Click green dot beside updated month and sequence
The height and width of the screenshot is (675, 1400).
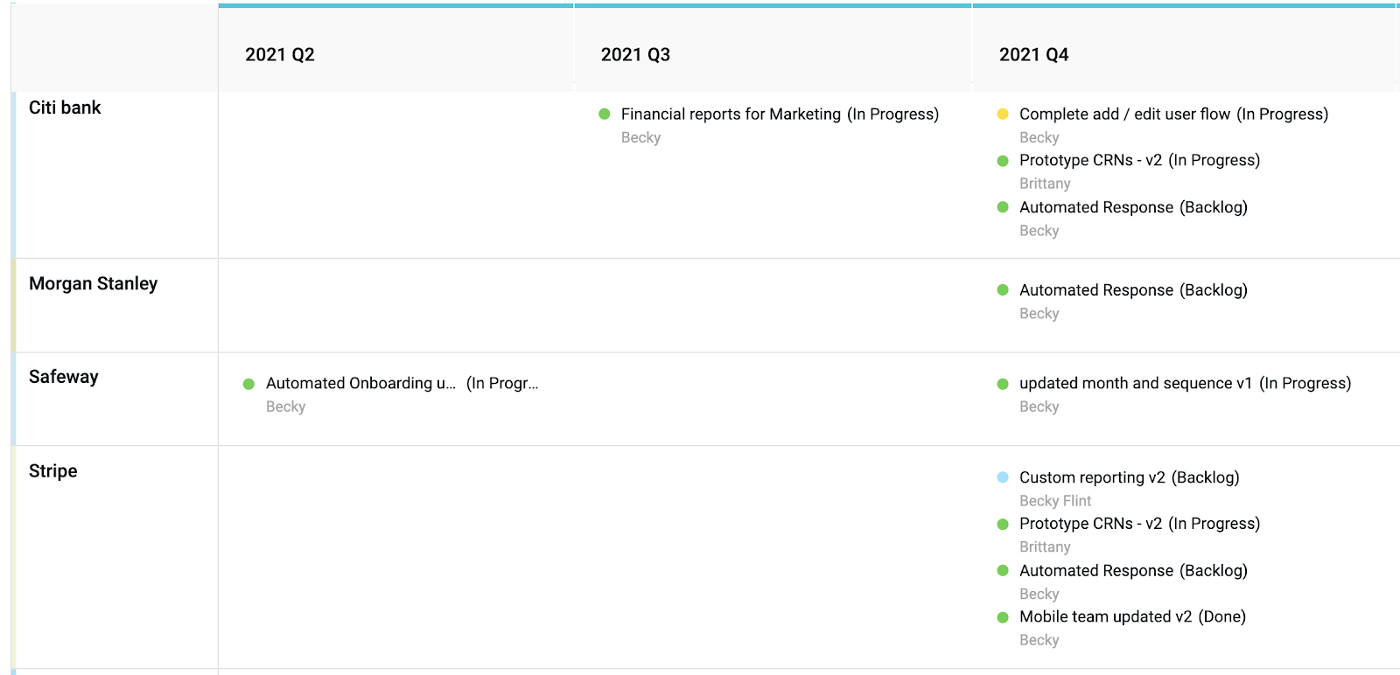tap(1003, 384)
